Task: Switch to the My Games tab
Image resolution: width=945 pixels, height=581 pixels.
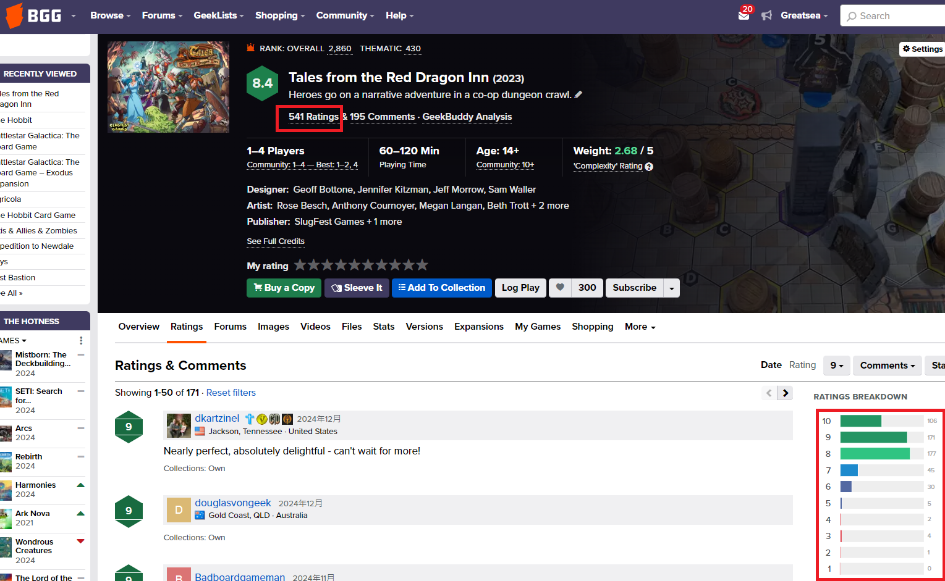Action: [x=538, y=327]
